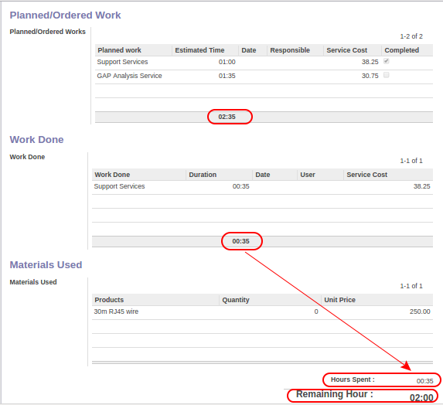
Task: Sort planned works by Date column
Action: point(249,50)
